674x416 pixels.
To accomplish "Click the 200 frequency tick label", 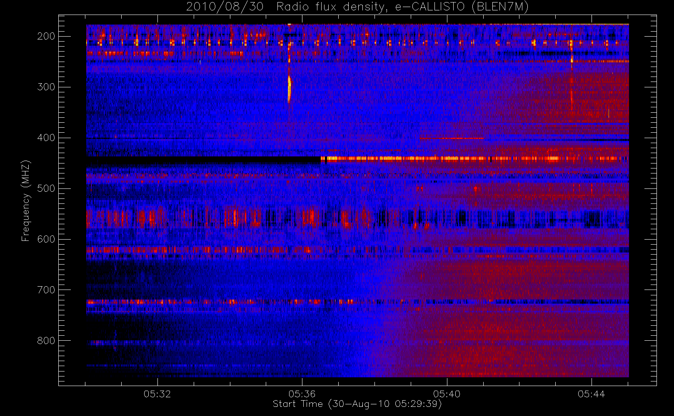I will (x=46, y=36).
